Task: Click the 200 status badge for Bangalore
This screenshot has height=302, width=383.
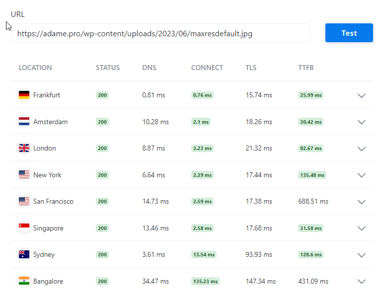Action: tap(102, 281)
